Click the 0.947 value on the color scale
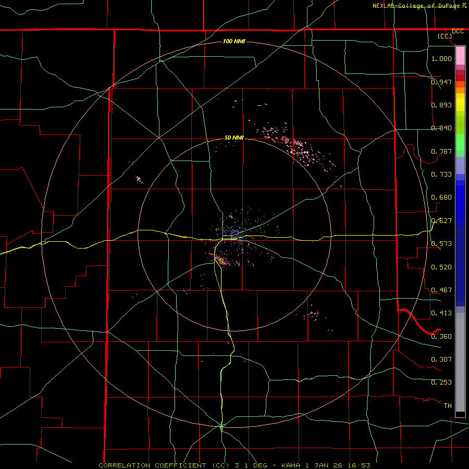 pos(441,82)
